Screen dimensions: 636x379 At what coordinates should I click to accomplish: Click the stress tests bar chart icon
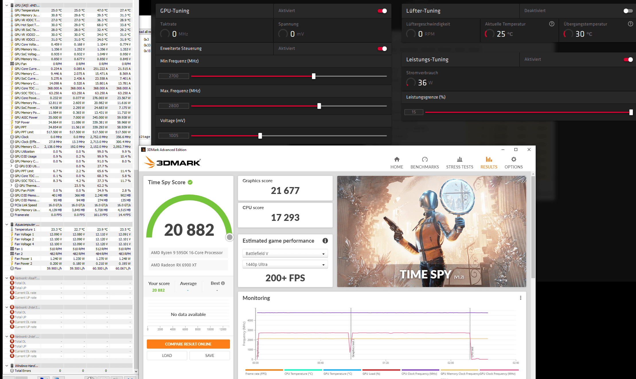459,159
